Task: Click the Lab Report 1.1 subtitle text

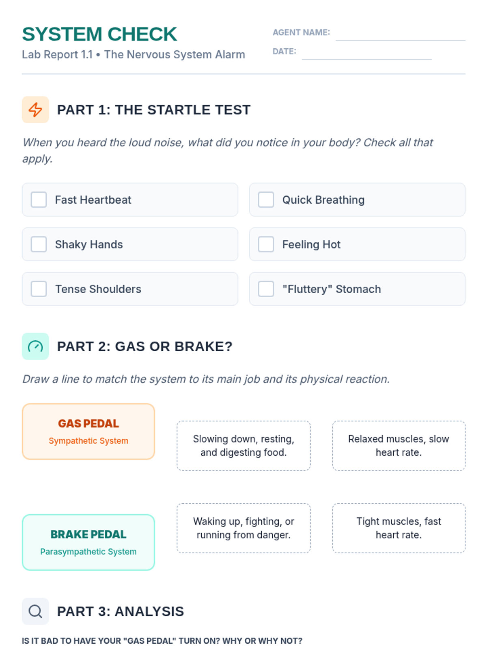Action: [x=134, y=54]
